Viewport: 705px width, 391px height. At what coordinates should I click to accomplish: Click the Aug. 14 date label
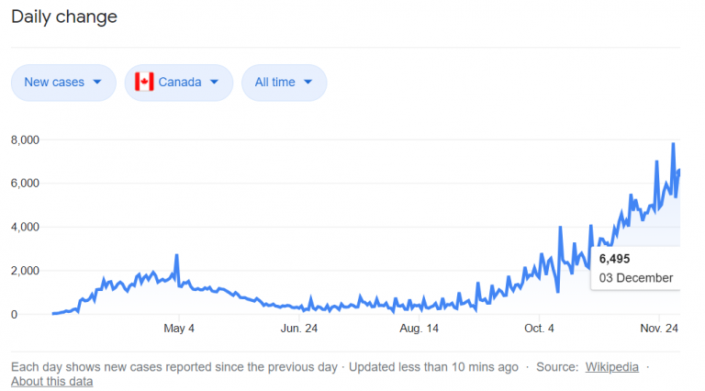tap(420, 328)
